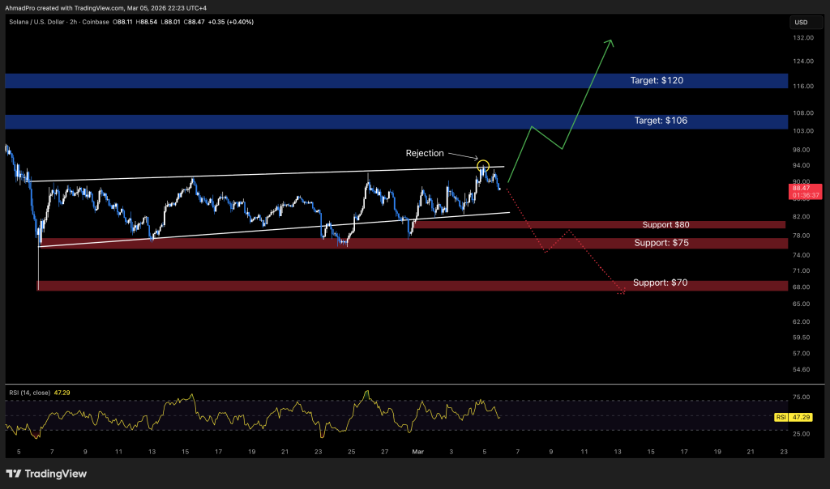Select the upper white channel trendline
This screenshot has height=489, width=830.
tap(243, 176)
